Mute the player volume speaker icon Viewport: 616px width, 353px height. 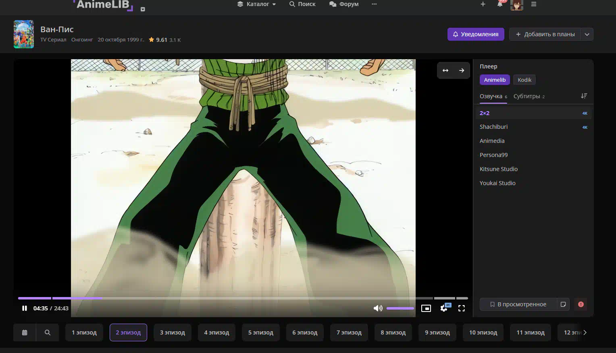click(x=378, y=308)
